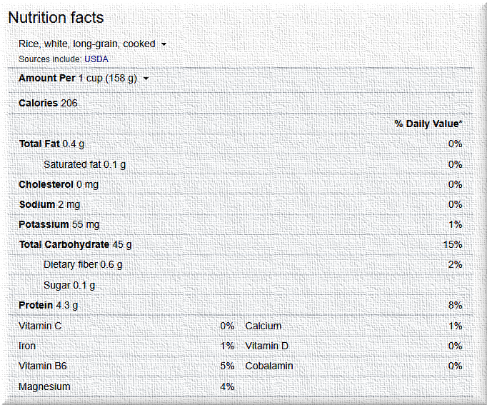Open the rice type dropdown arrow
487x405 pixels.
click(x=164, y=44)
